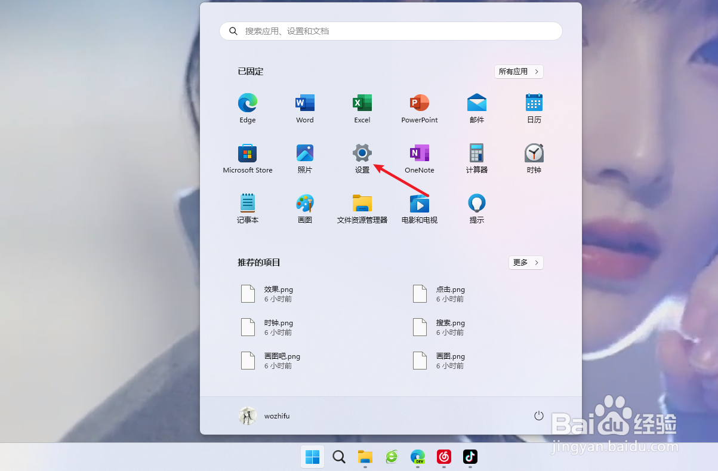The height and width of the screenshot is (471, 718).
Task: Open NetEase Music red taskbar icon
Action: [x=443, y=457]
